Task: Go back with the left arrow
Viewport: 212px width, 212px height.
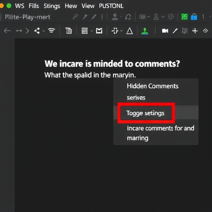Action: coord(7,31)
